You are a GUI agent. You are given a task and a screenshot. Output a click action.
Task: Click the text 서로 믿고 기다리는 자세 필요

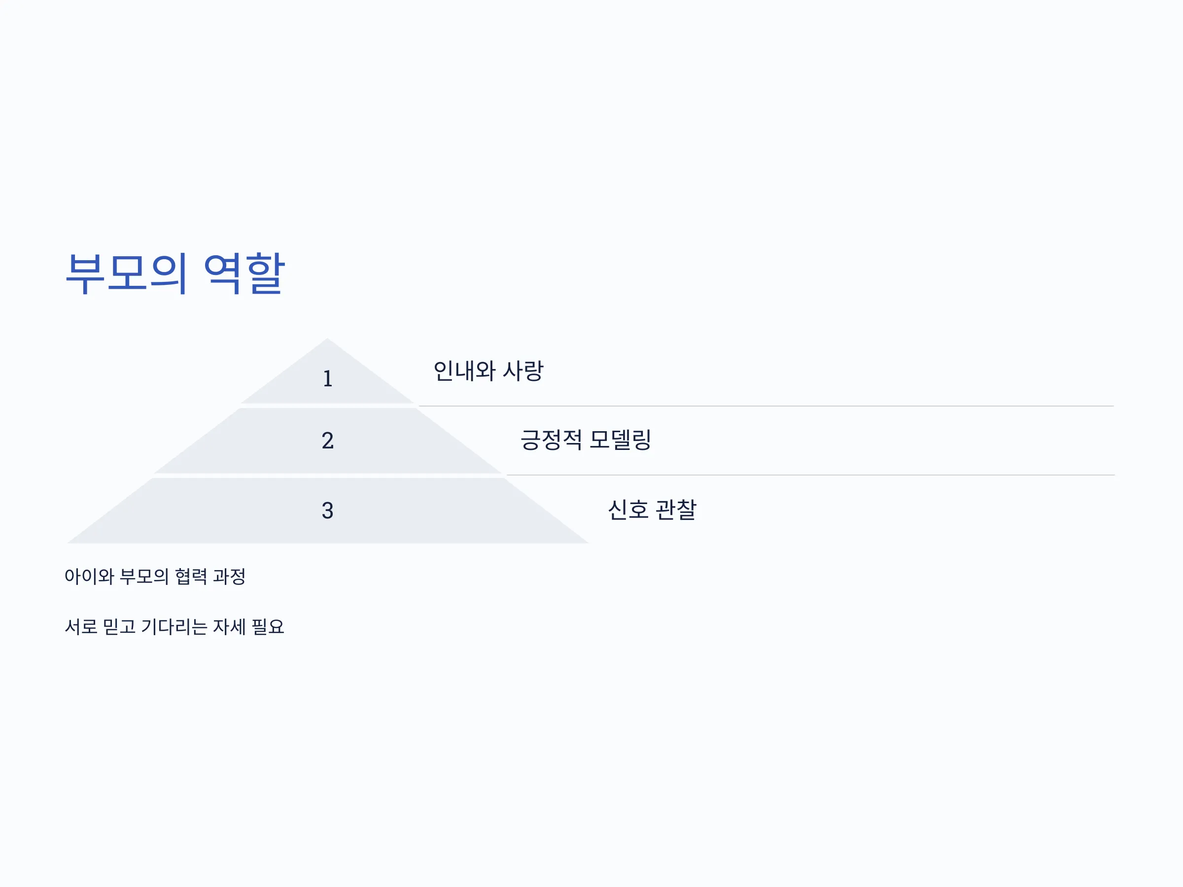[x=174, y=627]
